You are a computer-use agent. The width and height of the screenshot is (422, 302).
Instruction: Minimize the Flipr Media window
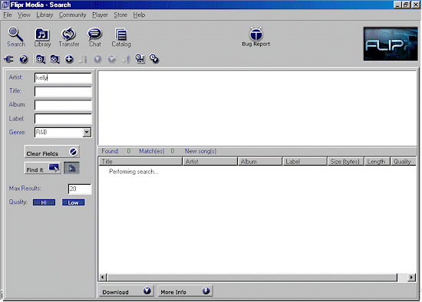tap(397, 5)
